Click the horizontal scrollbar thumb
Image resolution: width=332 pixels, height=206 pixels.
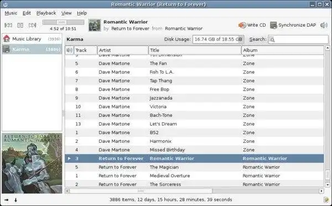point(141,191)
